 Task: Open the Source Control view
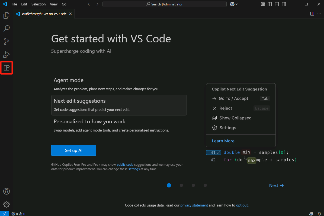point(7,42)
